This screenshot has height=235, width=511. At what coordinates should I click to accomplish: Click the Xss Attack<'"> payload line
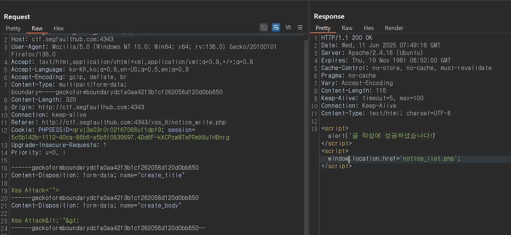click(35, 191)
